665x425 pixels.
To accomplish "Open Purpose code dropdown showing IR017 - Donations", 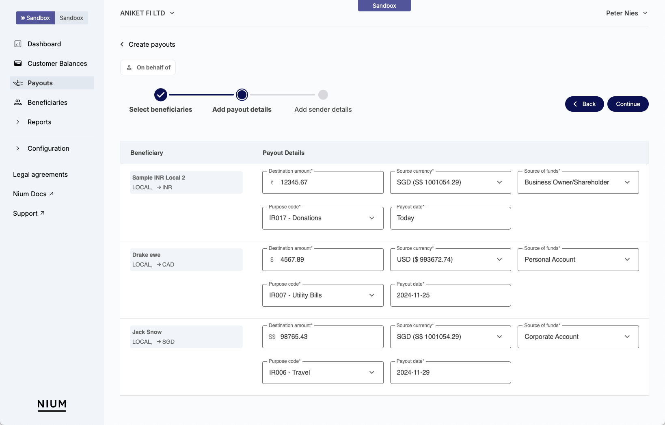I will pos(323,218).
